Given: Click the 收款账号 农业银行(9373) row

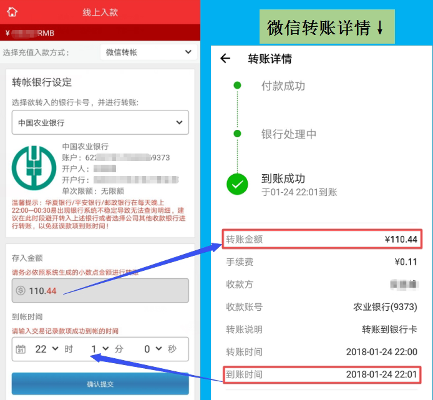Looking at the screenshot, I should [321, 307].
